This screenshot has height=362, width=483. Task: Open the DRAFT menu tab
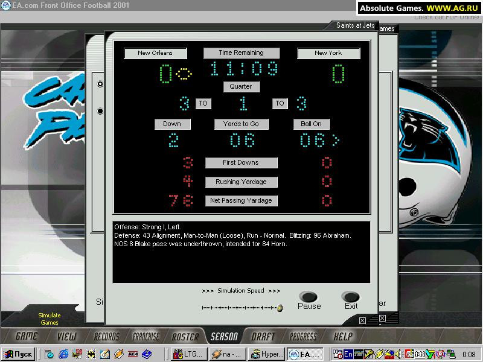[x=263, y=336]
